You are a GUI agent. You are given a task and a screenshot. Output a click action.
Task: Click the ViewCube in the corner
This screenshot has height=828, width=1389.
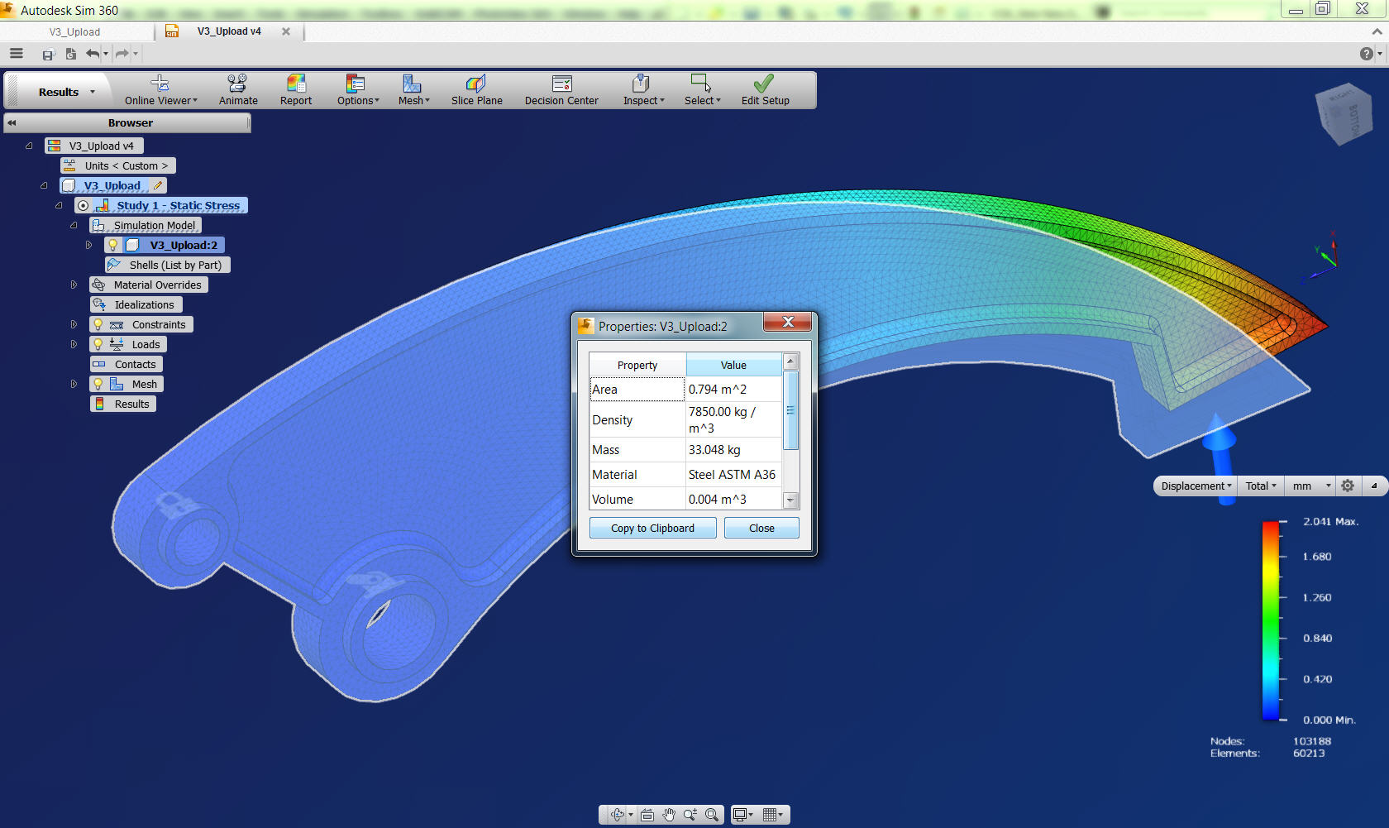pyautogui.click(x=1344, y=113)
